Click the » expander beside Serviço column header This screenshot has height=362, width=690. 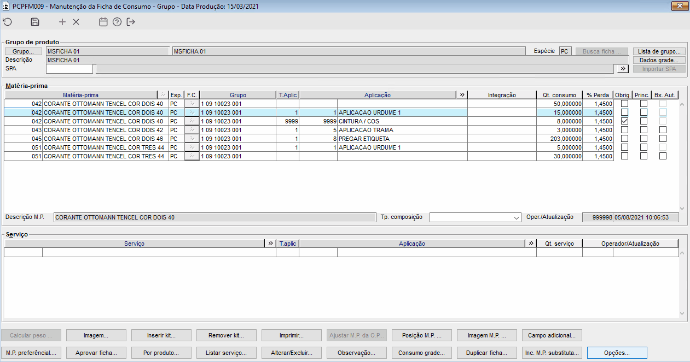click(x=270, y=244)
